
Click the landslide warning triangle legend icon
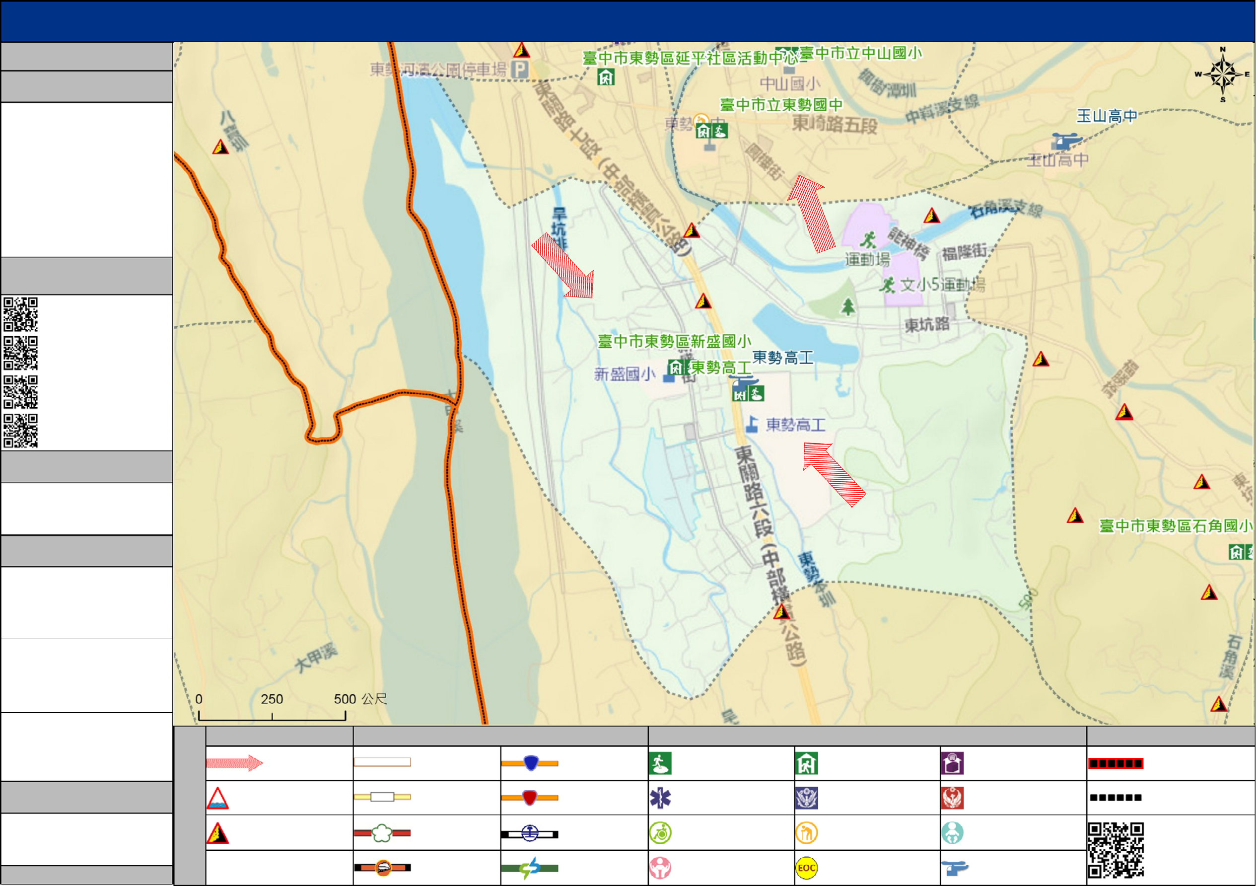(x=217, y=834)
